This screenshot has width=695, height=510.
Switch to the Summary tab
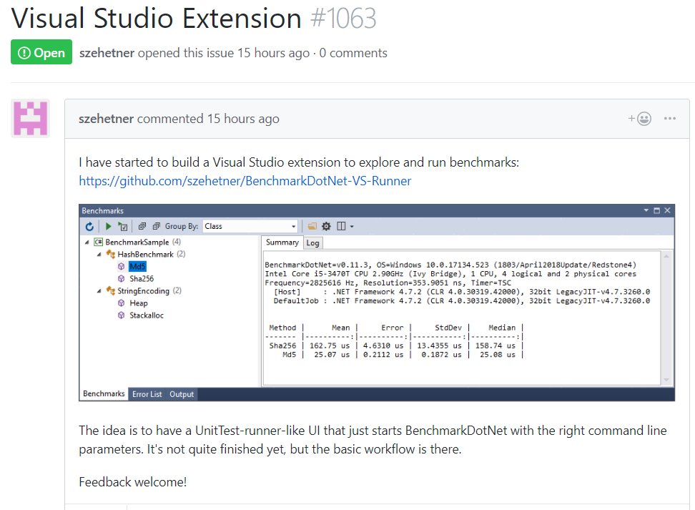[282, 242]
